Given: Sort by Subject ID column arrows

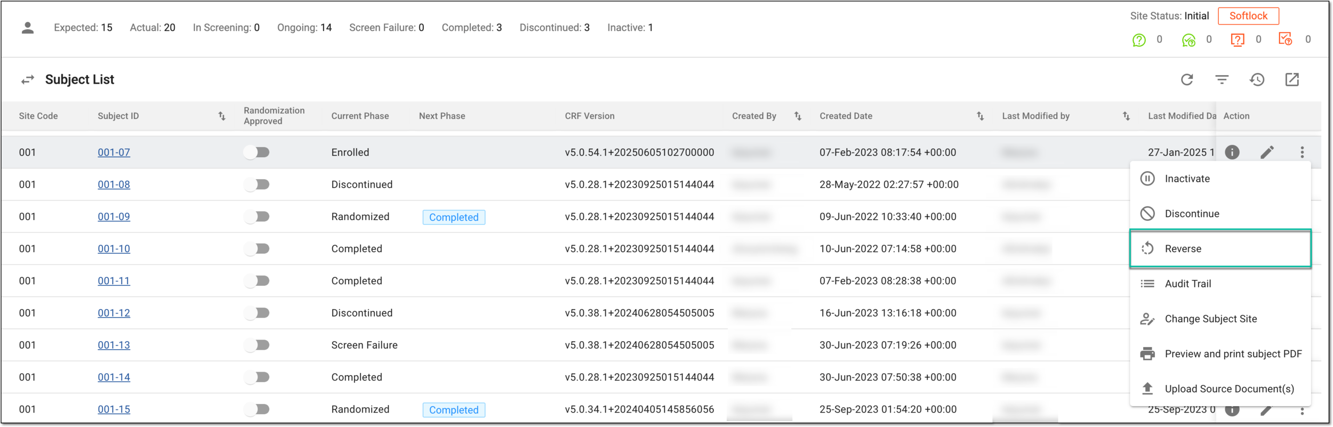Looking at the screenshot, I should point(222,116).
